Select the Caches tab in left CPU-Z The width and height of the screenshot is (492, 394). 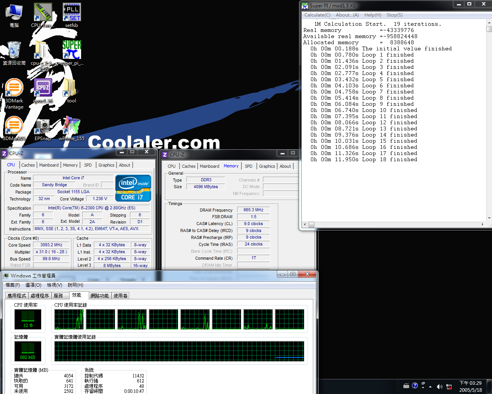point(28,165)
